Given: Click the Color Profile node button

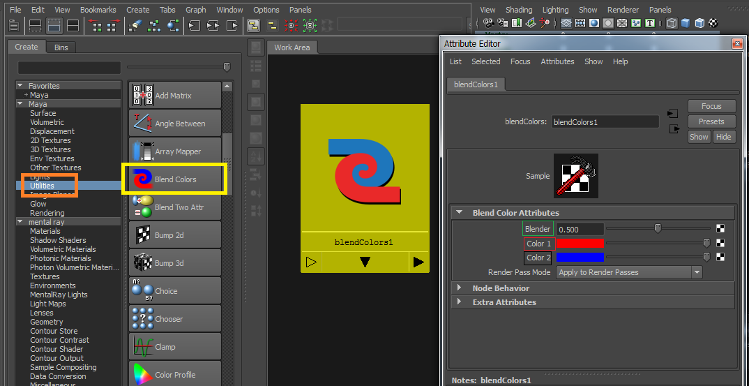Looking at the screenshot, I should pyautogui.click(x=174, y=374).
